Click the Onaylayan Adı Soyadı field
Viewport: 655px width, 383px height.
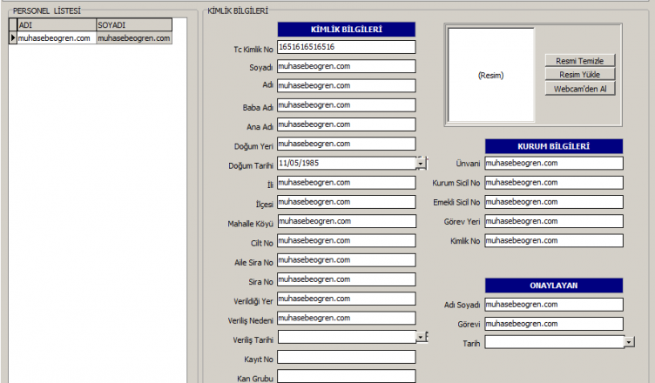[x=554, y=305]
